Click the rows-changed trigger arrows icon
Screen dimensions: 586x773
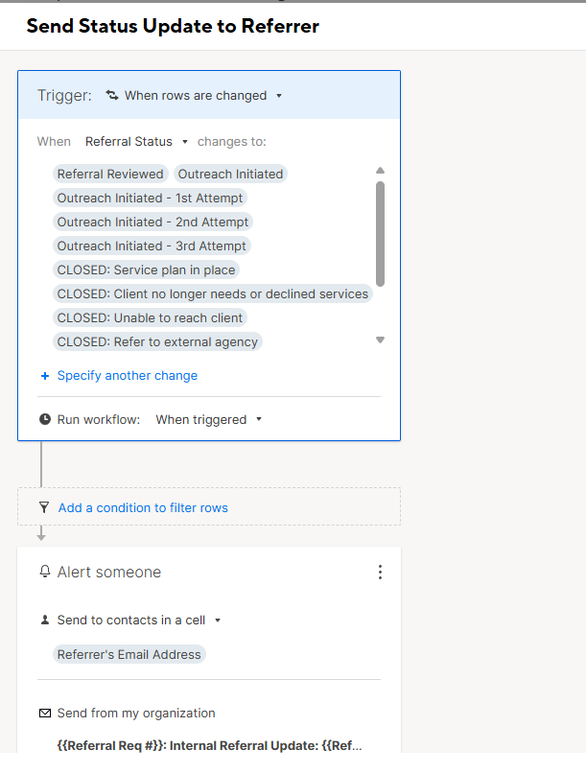(x=112, y=95)
